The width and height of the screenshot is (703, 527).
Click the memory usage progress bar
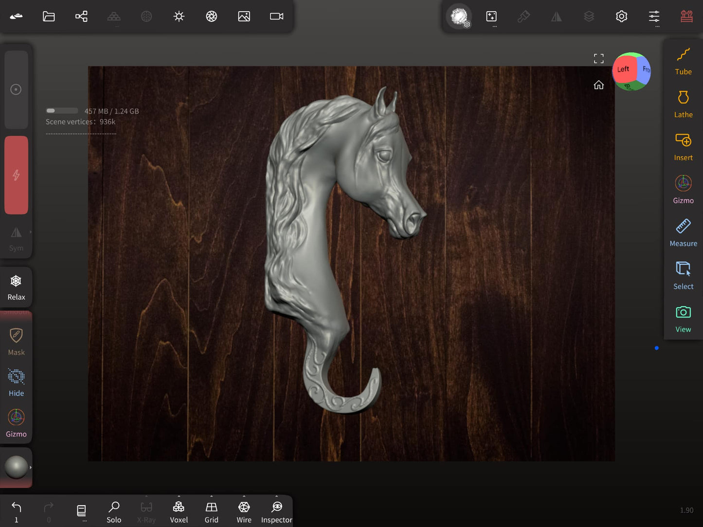62,110
